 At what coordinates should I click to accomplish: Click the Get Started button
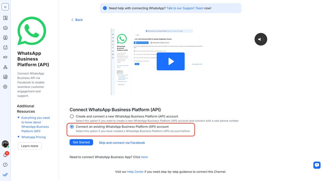[81, 142]
